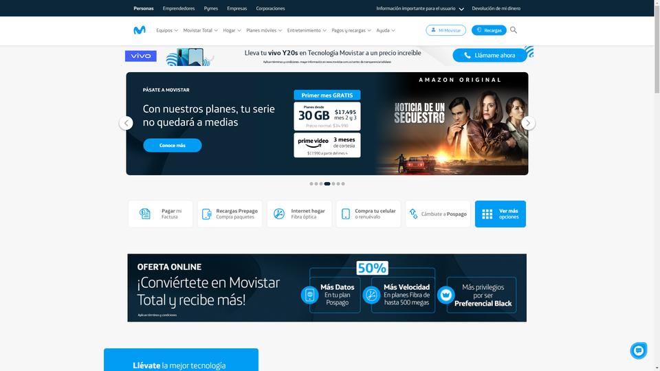Switch to Pymes segment
Screen dimensions: 660x371
pyautogui.click(x=211, y=8)
